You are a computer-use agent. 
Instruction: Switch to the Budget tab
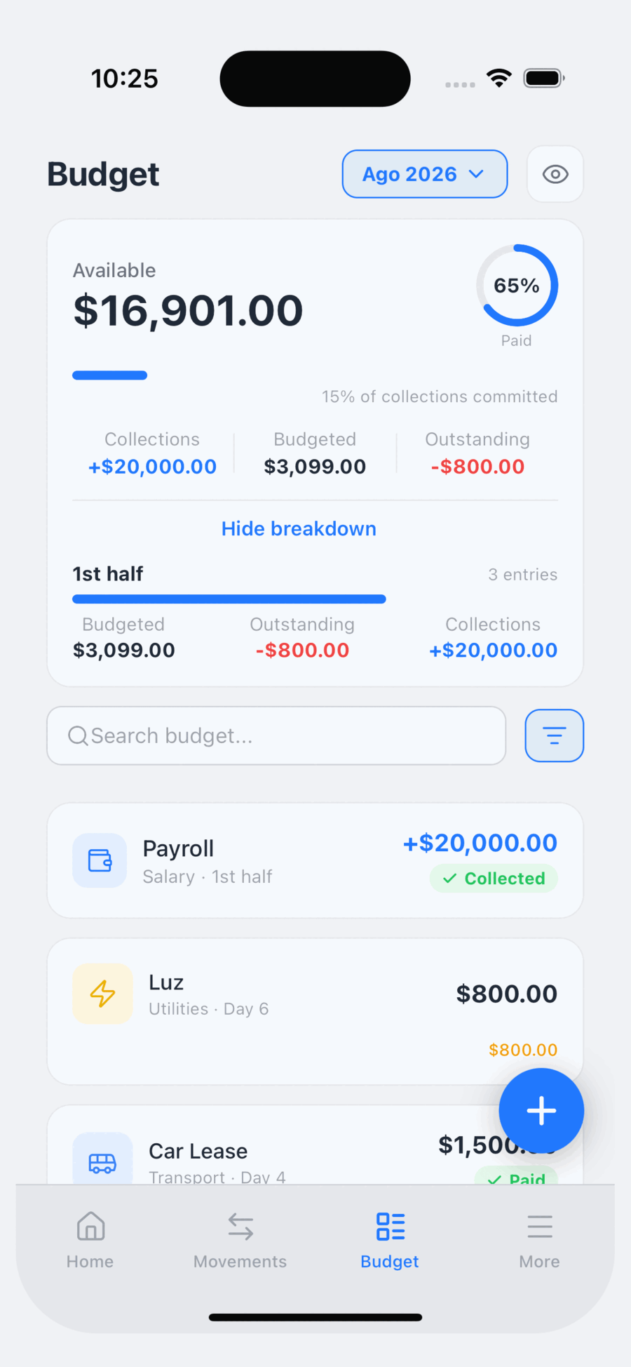(x=390, y=1241)
